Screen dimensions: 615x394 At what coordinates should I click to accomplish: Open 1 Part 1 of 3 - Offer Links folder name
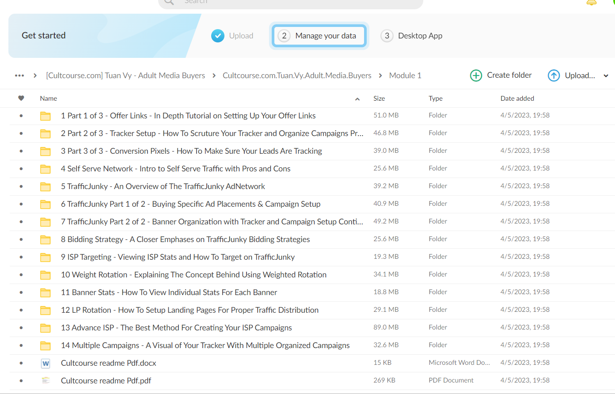coord(188,116)
